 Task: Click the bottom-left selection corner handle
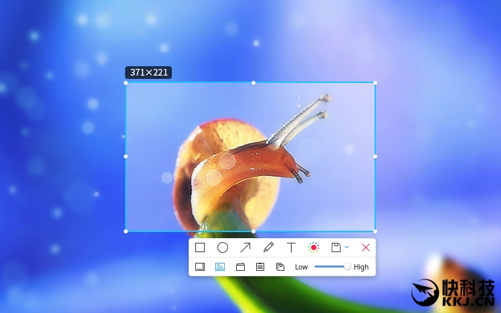point(126,231)
